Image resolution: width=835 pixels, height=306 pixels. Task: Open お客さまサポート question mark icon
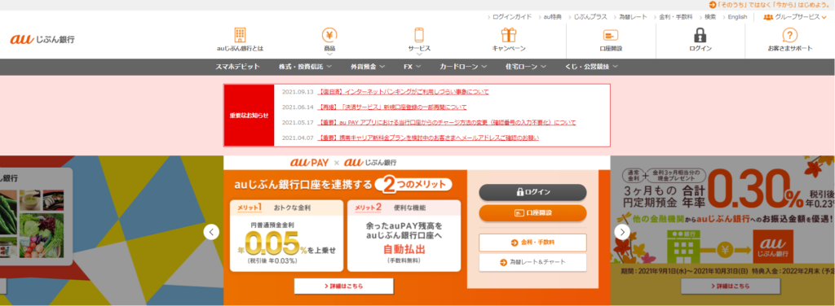click(789, 35)
